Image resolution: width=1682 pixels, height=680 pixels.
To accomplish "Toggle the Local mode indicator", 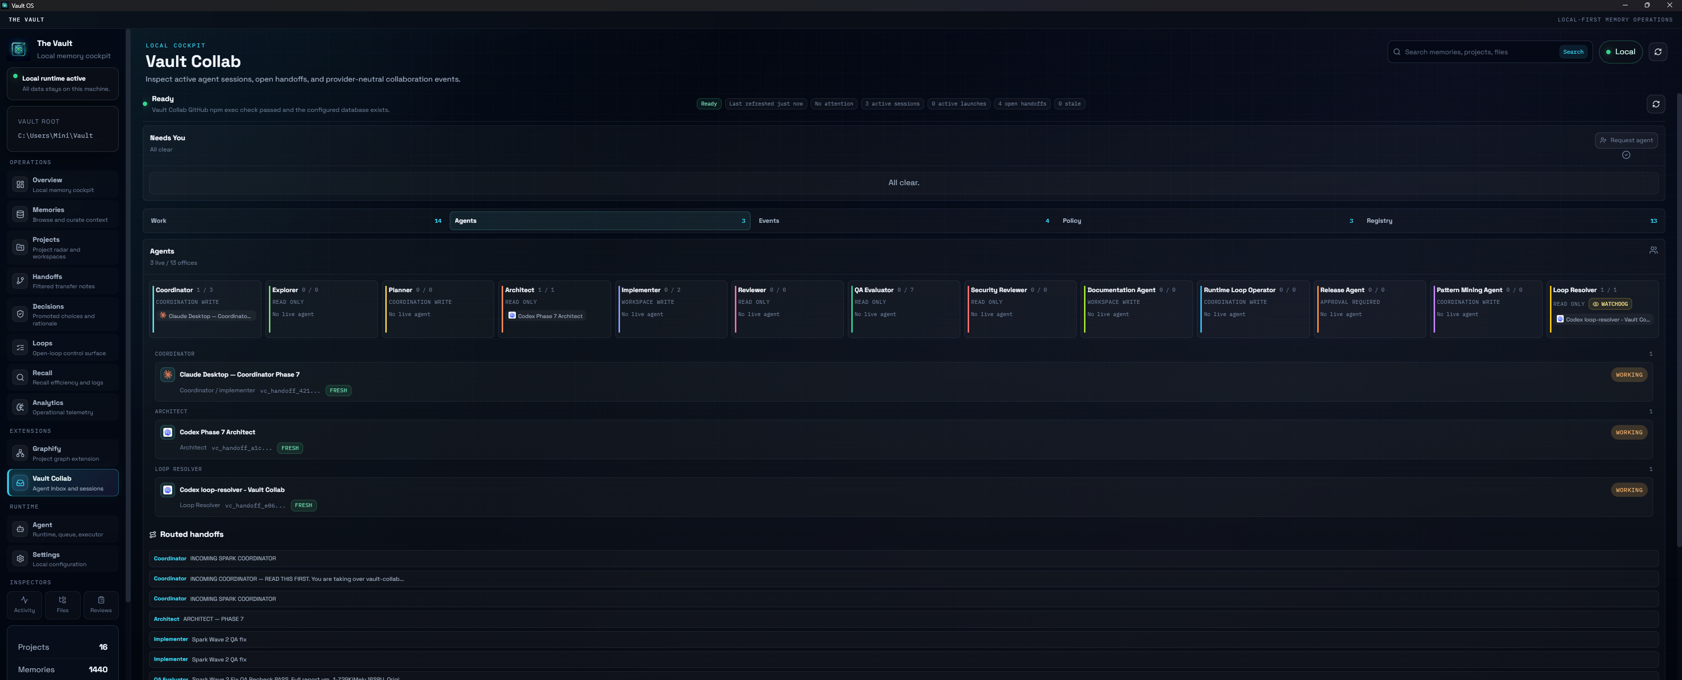I will 1620,52.
